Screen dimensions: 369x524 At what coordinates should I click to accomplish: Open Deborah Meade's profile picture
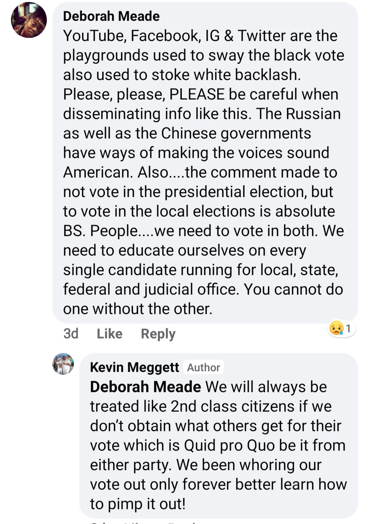(x=29, y=20)
